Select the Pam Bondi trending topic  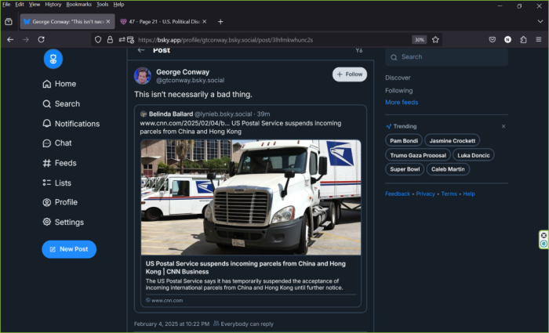pos(404,140)
